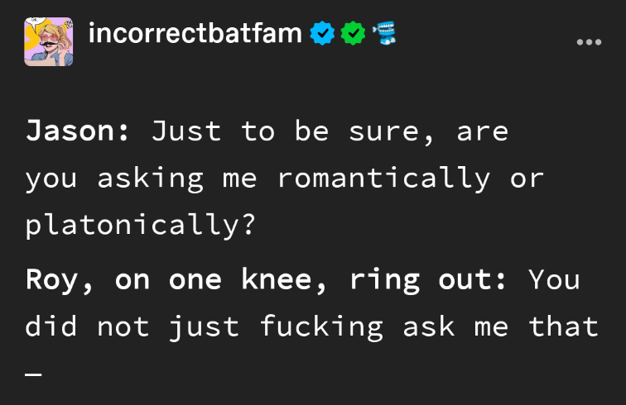Click the bold "Jason:" speaker label
Screen dimensions: 626x405
pos(77,131)
